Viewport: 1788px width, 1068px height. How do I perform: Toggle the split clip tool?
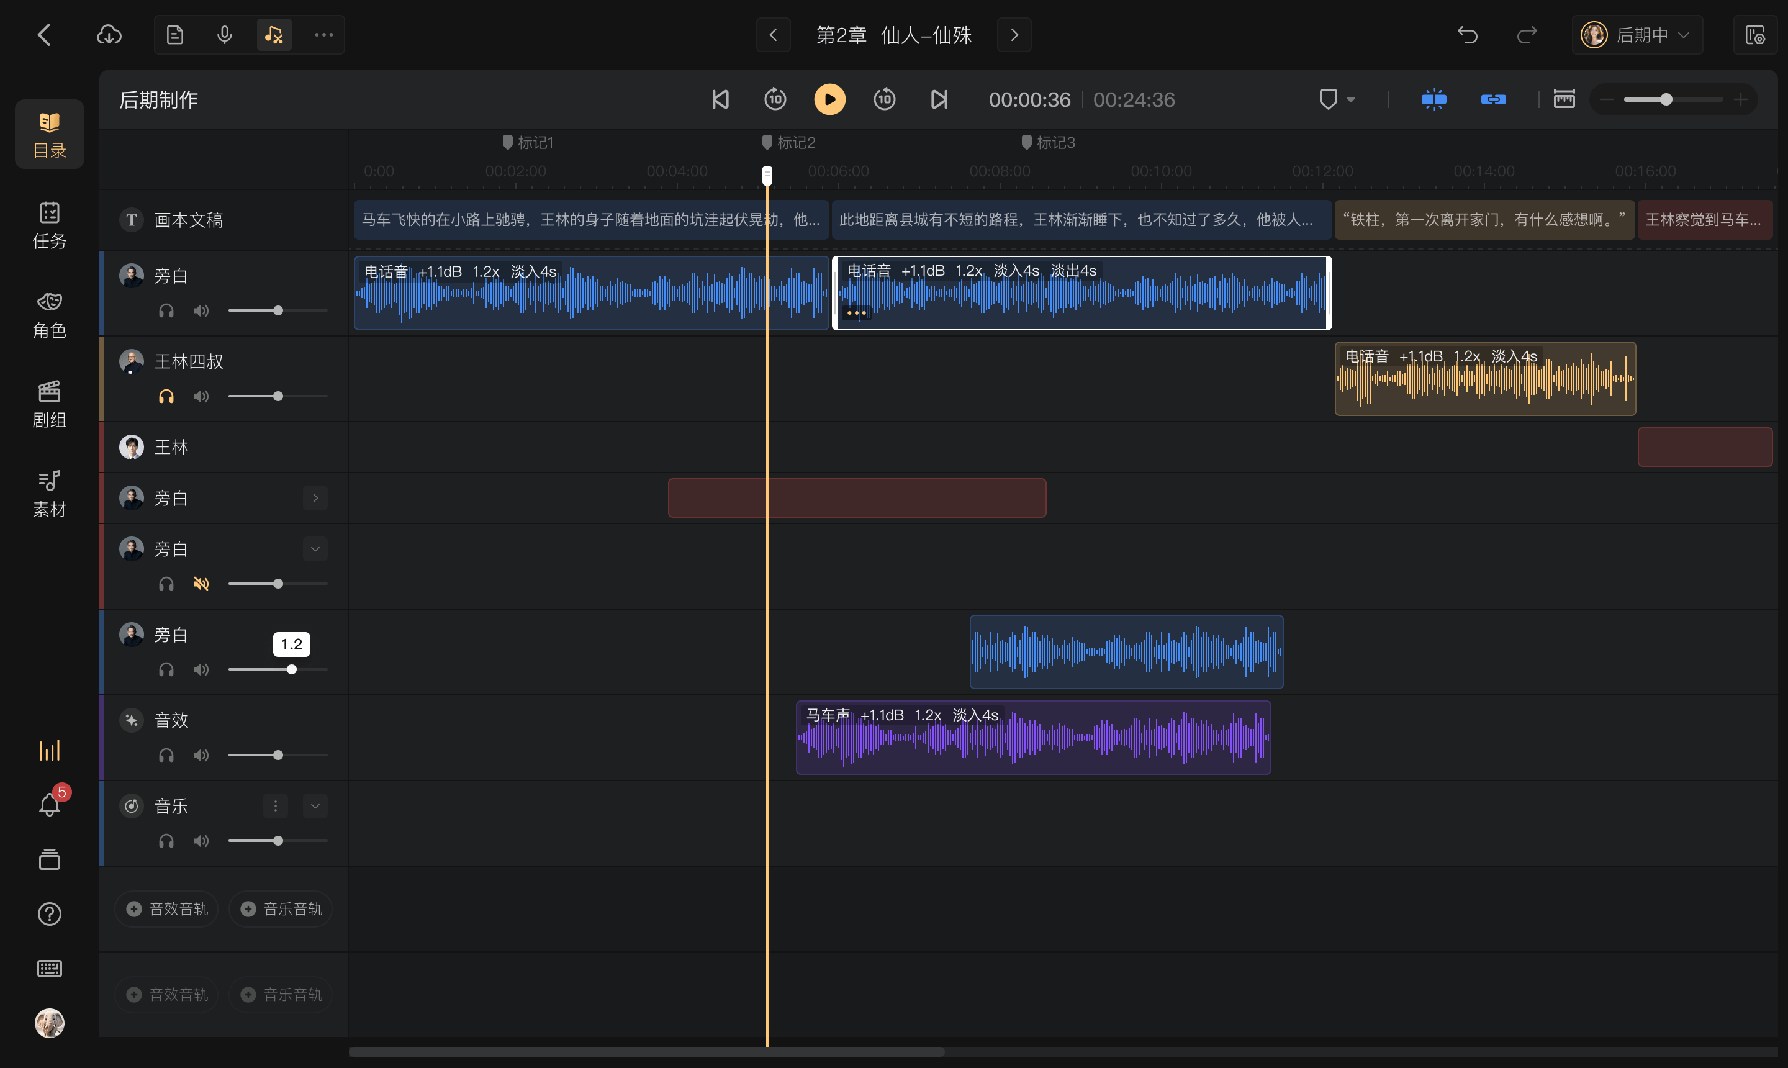click(x=1434, y=99)
